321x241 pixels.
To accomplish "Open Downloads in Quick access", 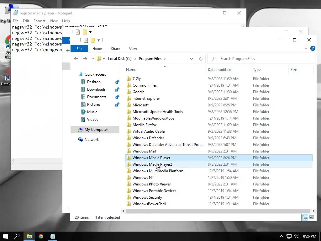I will 96,89.
